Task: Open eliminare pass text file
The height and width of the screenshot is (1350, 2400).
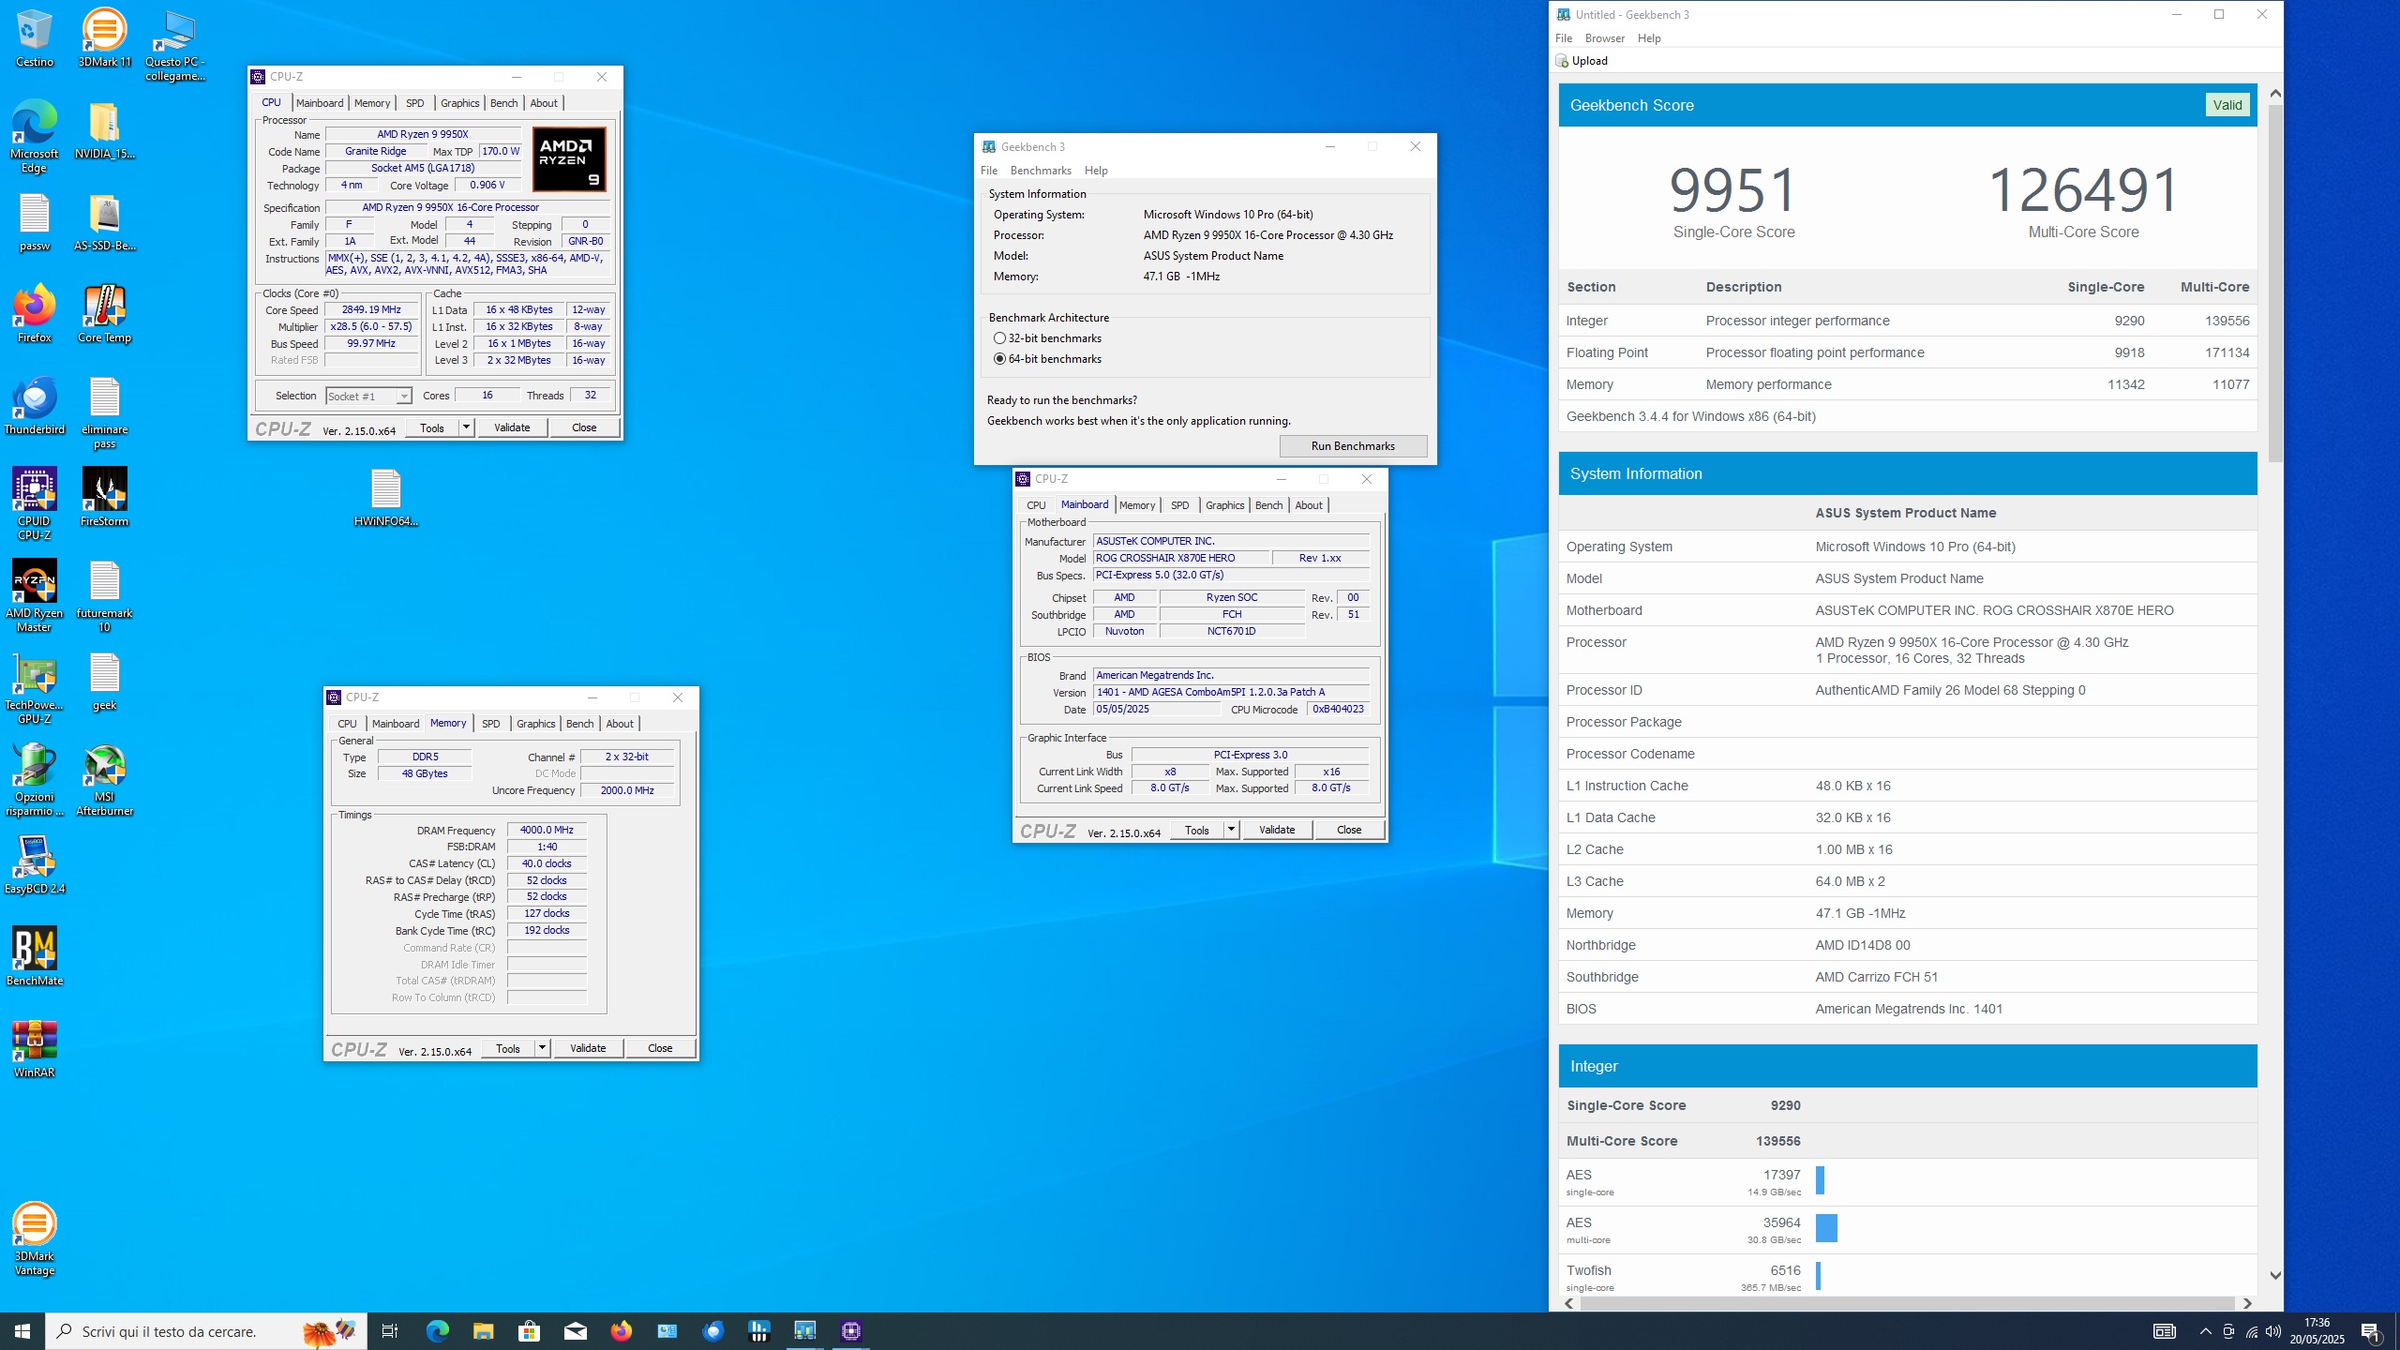Action: pyautogui.click(x=104, y=412)
